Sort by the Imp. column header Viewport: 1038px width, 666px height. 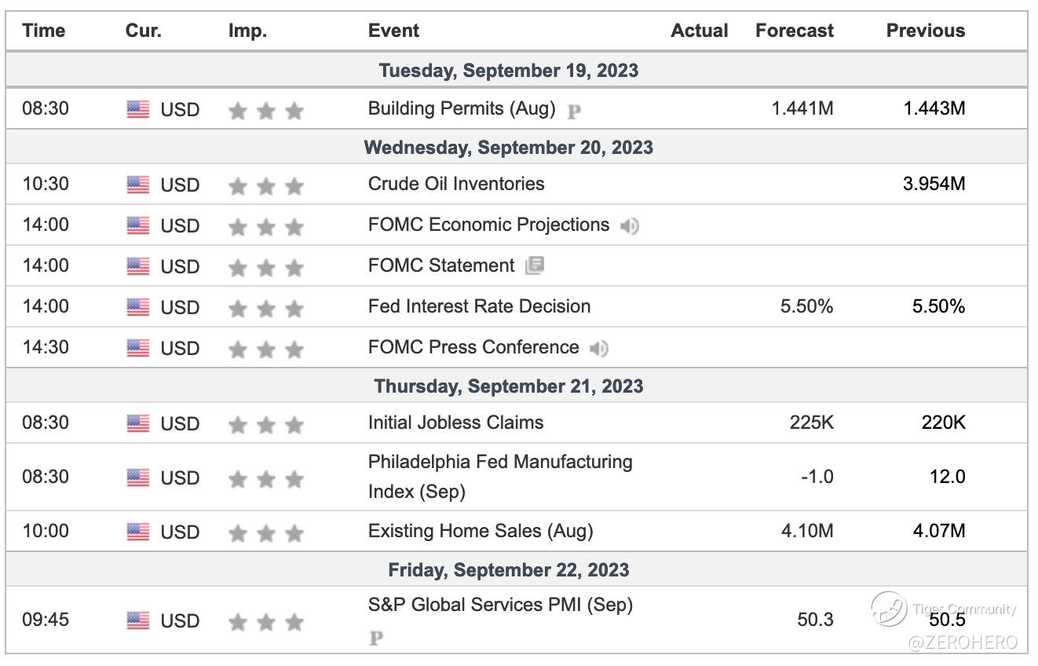coord(247,31)
